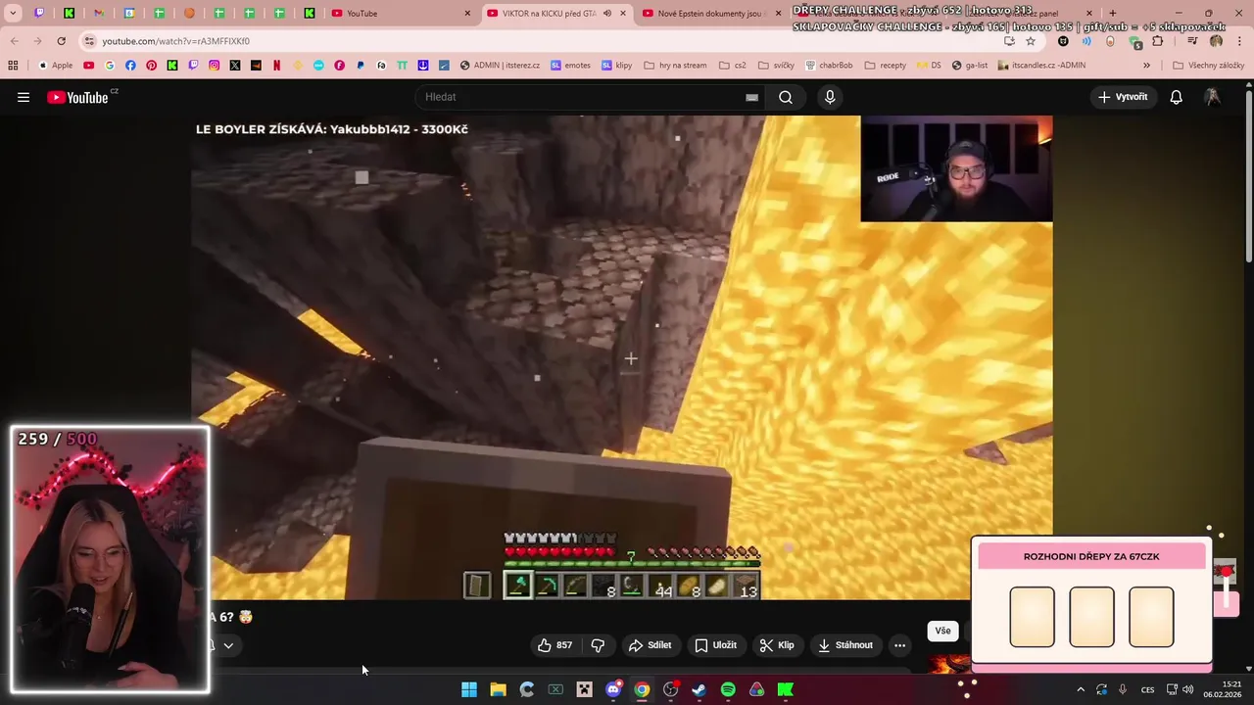This screenshot has height=705, width=1254.
Task: Open the YouTube guide hamburger menu
Action: point(24,97)
